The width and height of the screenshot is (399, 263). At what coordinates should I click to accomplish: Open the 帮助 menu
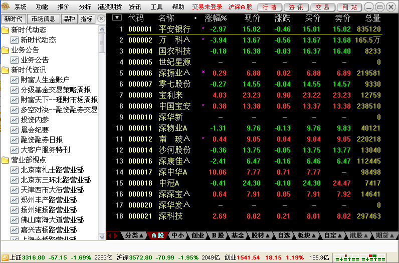tap(178, 7)
